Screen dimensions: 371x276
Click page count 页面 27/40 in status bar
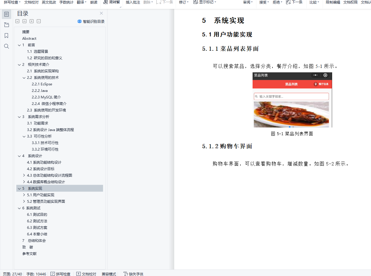[x=12, y=274]
